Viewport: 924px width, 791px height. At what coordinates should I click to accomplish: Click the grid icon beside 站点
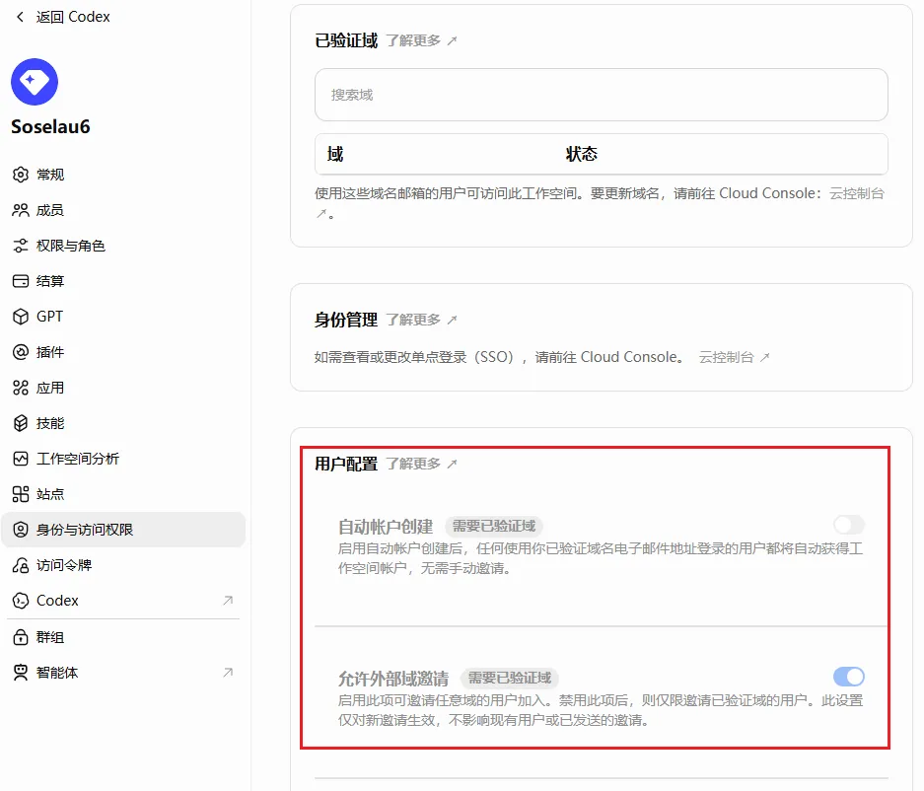pos(21,494)
